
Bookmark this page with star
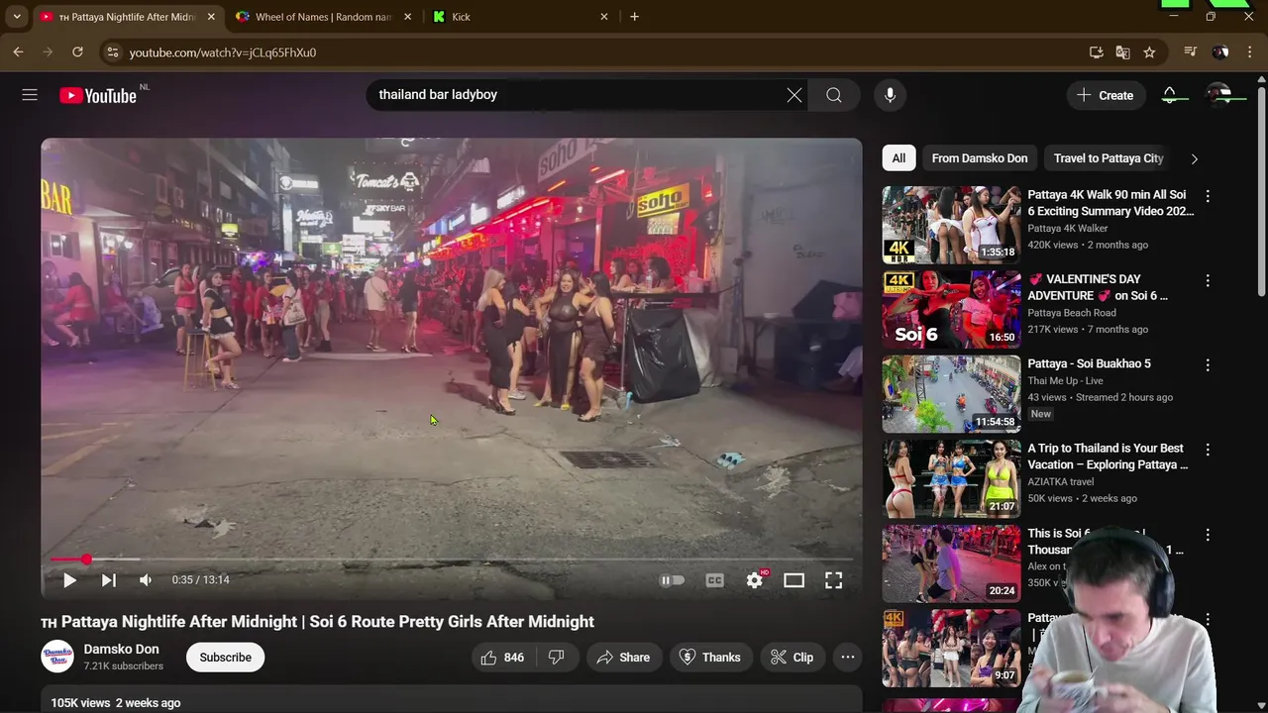1149,52
